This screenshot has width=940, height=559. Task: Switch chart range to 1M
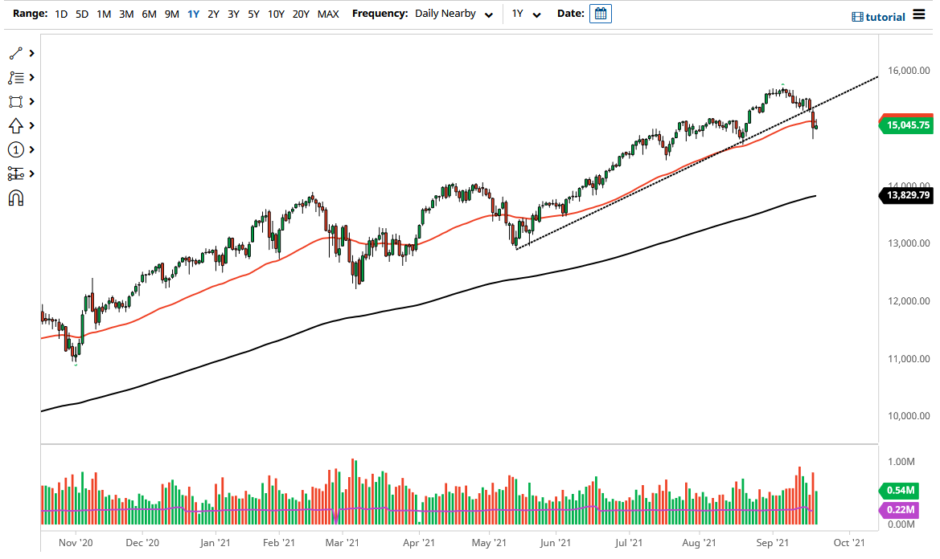coord(103,14)
